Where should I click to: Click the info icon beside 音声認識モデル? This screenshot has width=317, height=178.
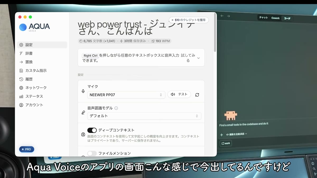click(x=116, y=108)
